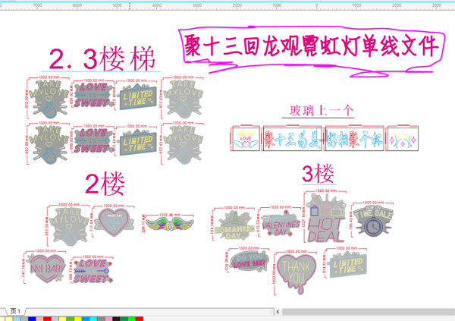Viewport: 455px width, 321px height.
Task: Select the MY BABY heart neon design
Action: [x=47, y=268]
